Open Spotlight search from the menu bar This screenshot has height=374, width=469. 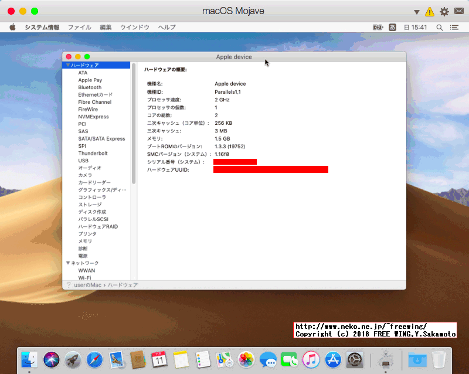pyautogui.click(x=439, y=27)
